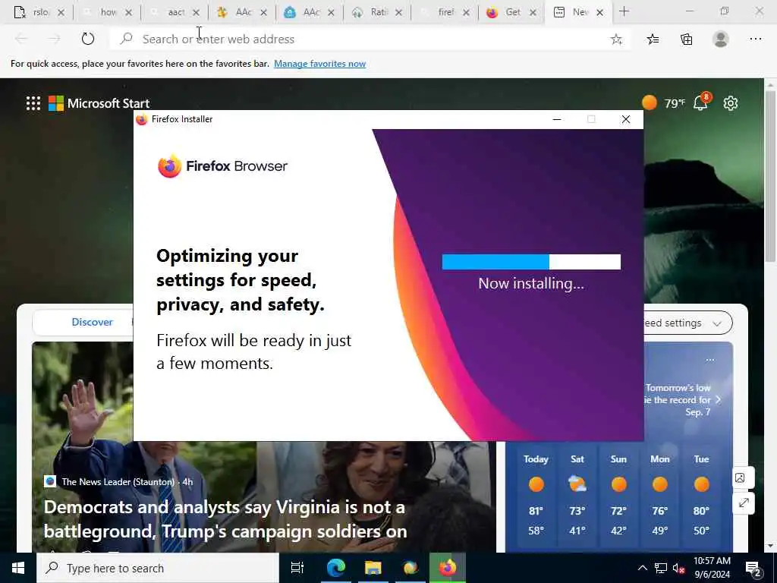Click the Windows taskbar search box
This screenshot has width=777, height=583.
click(158, 568)
